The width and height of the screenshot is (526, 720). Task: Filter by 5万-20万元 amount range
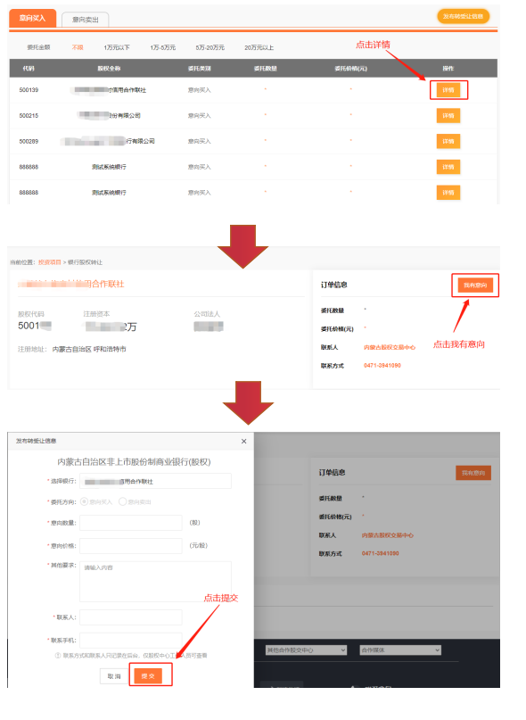(210, 48)
